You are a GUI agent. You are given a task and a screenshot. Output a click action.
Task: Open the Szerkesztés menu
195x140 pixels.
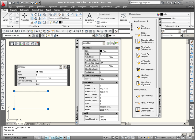pos(21,7)
